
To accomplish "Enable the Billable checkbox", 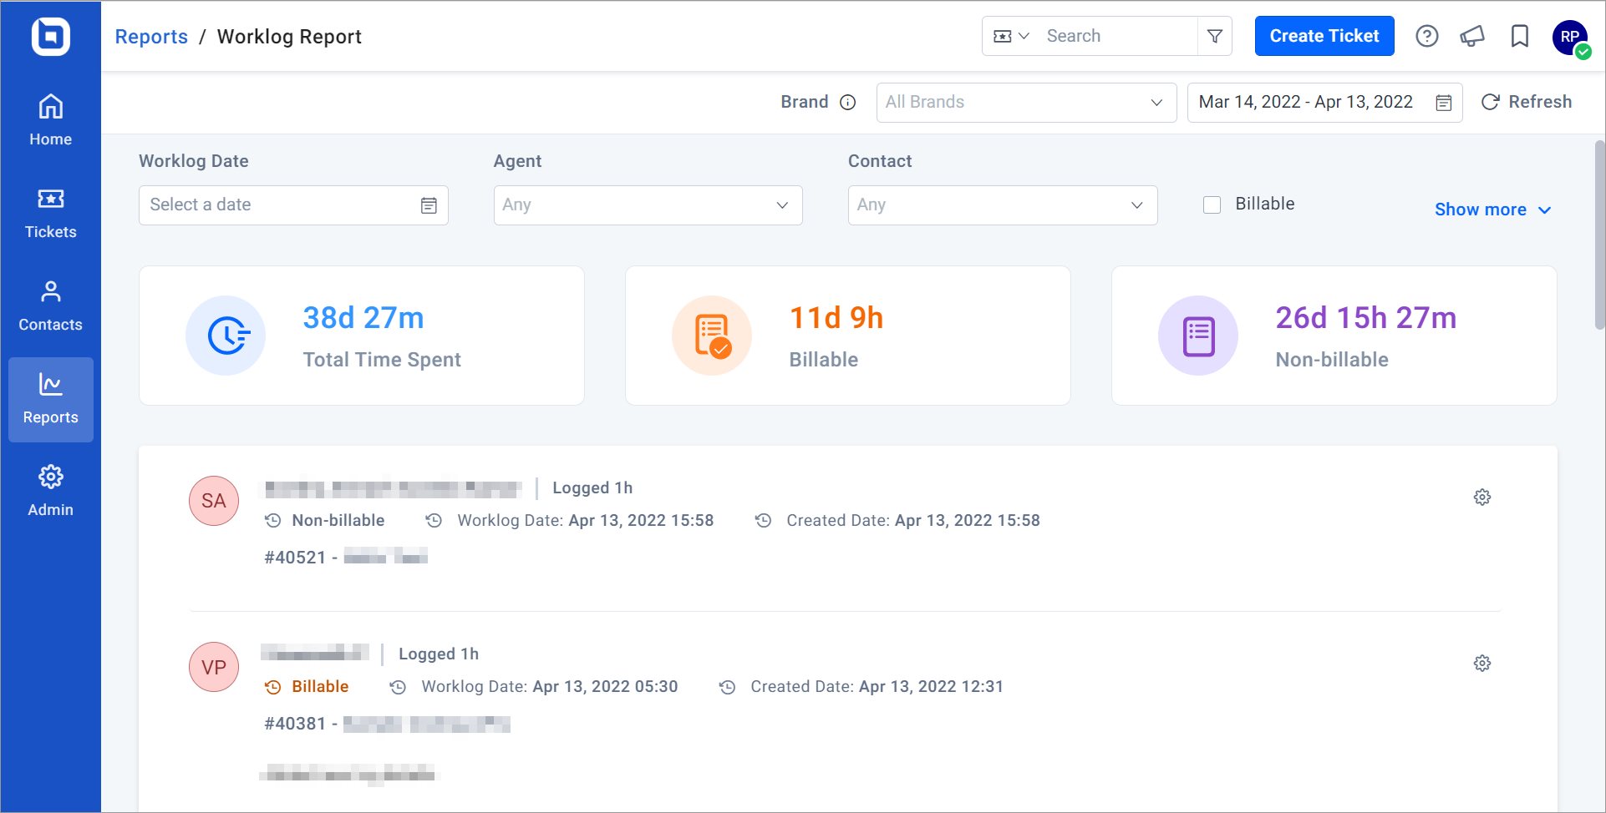I will 1212,205.
